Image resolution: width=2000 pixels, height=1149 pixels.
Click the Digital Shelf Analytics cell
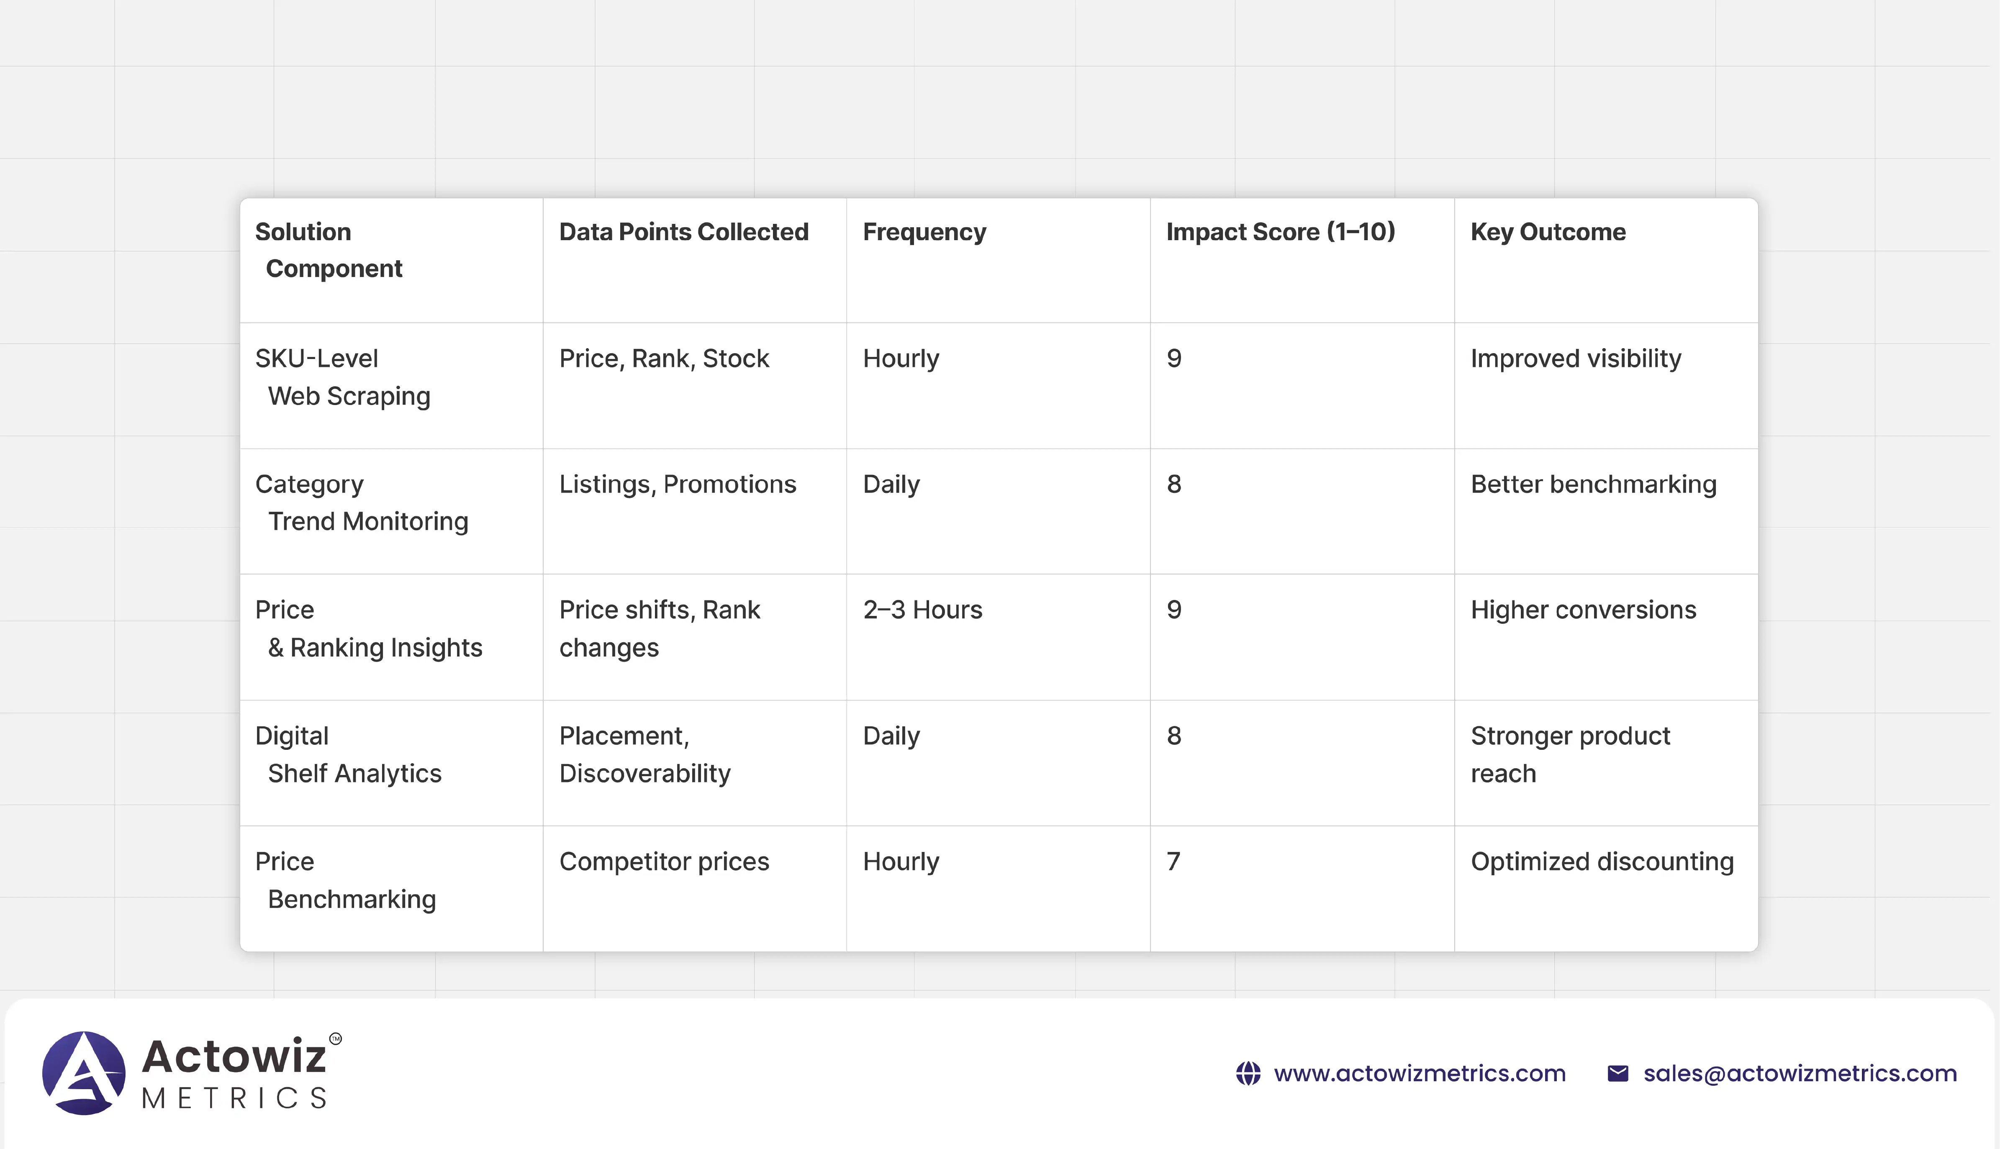348,754
